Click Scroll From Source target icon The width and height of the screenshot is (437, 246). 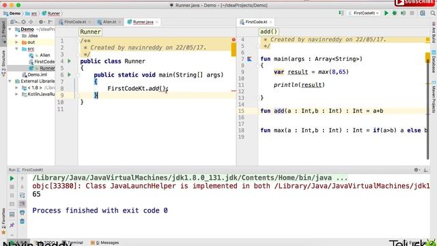(x=23, y=22)
